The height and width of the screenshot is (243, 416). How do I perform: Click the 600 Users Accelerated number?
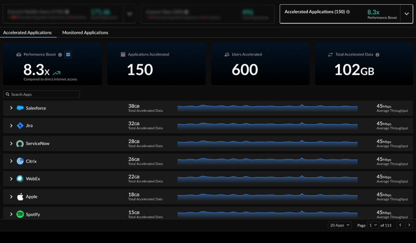tap(245, 70)
